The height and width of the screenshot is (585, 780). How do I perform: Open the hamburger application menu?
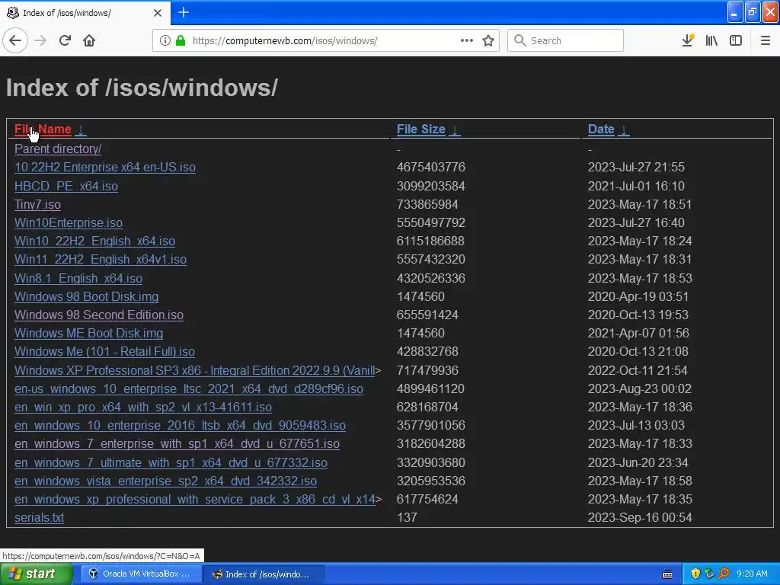(766, 40)
